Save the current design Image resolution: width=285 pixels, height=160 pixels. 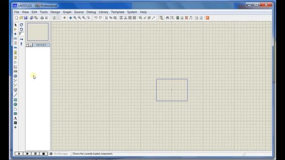(x=26, y=18)
